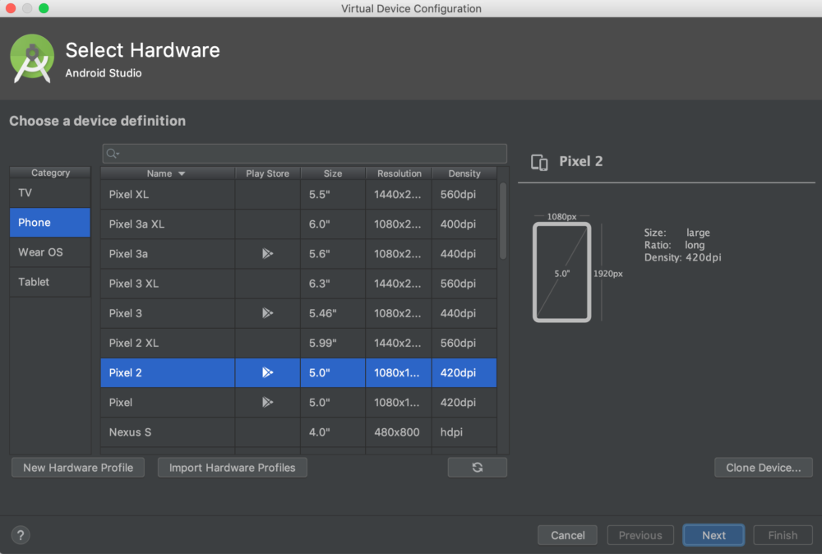Click the Density column header
The width and height of the screenshot is (822, 554).
tap(464, 173)
